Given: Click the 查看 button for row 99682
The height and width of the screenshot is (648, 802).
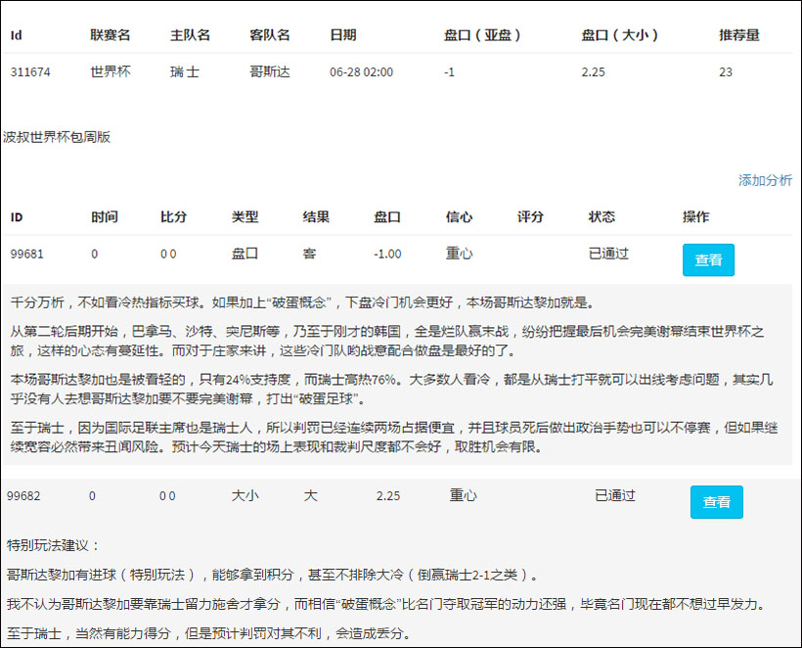Looking at the screenshot, I should click(x=717, y=502).
